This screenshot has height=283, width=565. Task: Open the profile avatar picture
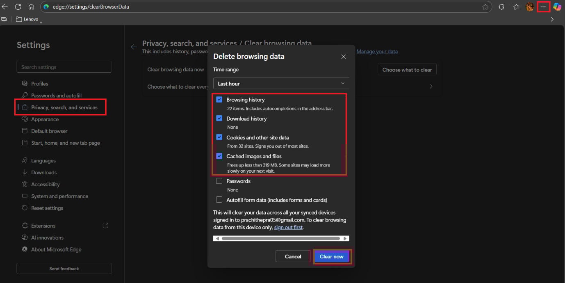[530, 7]
